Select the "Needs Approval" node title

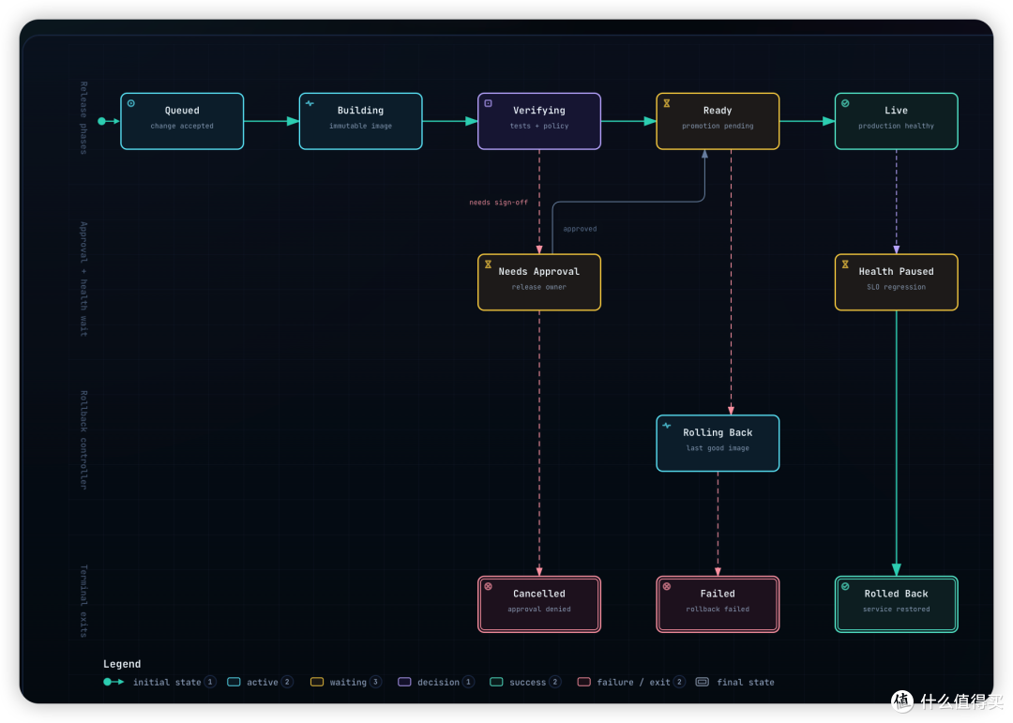(x=538, y=271)
